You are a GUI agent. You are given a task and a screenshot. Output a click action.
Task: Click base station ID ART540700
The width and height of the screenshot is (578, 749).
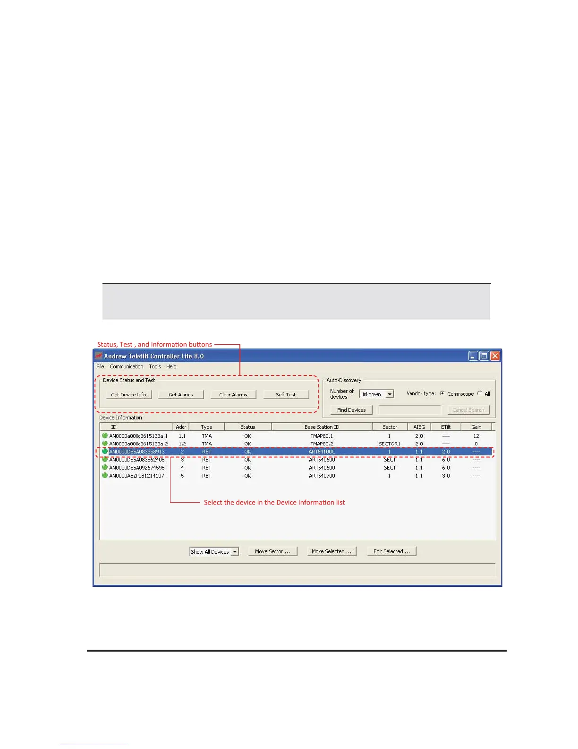(x=322, y=476)
